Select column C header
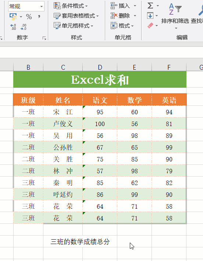This screenshot has width=203, height=261. coord(63,67)
